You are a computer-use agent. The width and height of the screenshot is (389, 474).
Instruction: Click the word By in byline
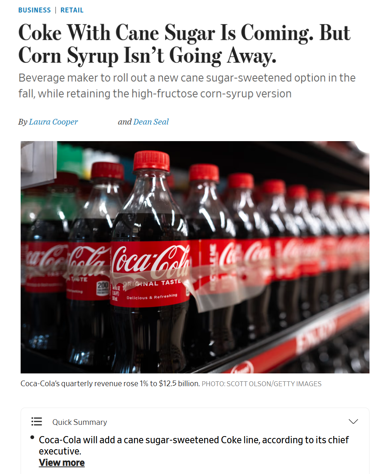(23, 122)
